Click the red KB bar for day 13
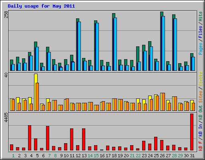Image resolution: width=205 pixels, height=160 pixels. (84, 140)
